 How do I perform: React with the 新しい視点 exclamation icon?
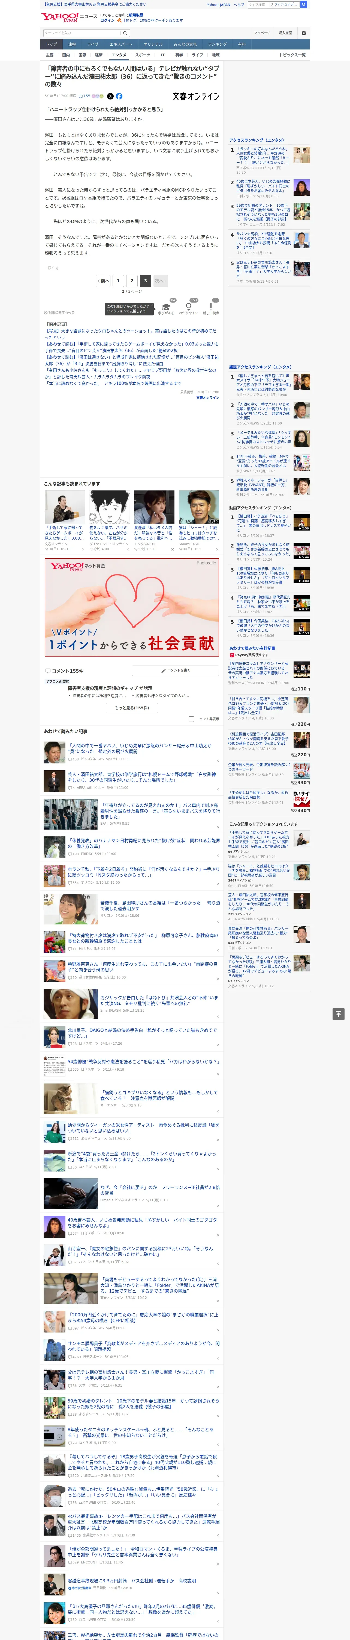click(x=211, y=307)
